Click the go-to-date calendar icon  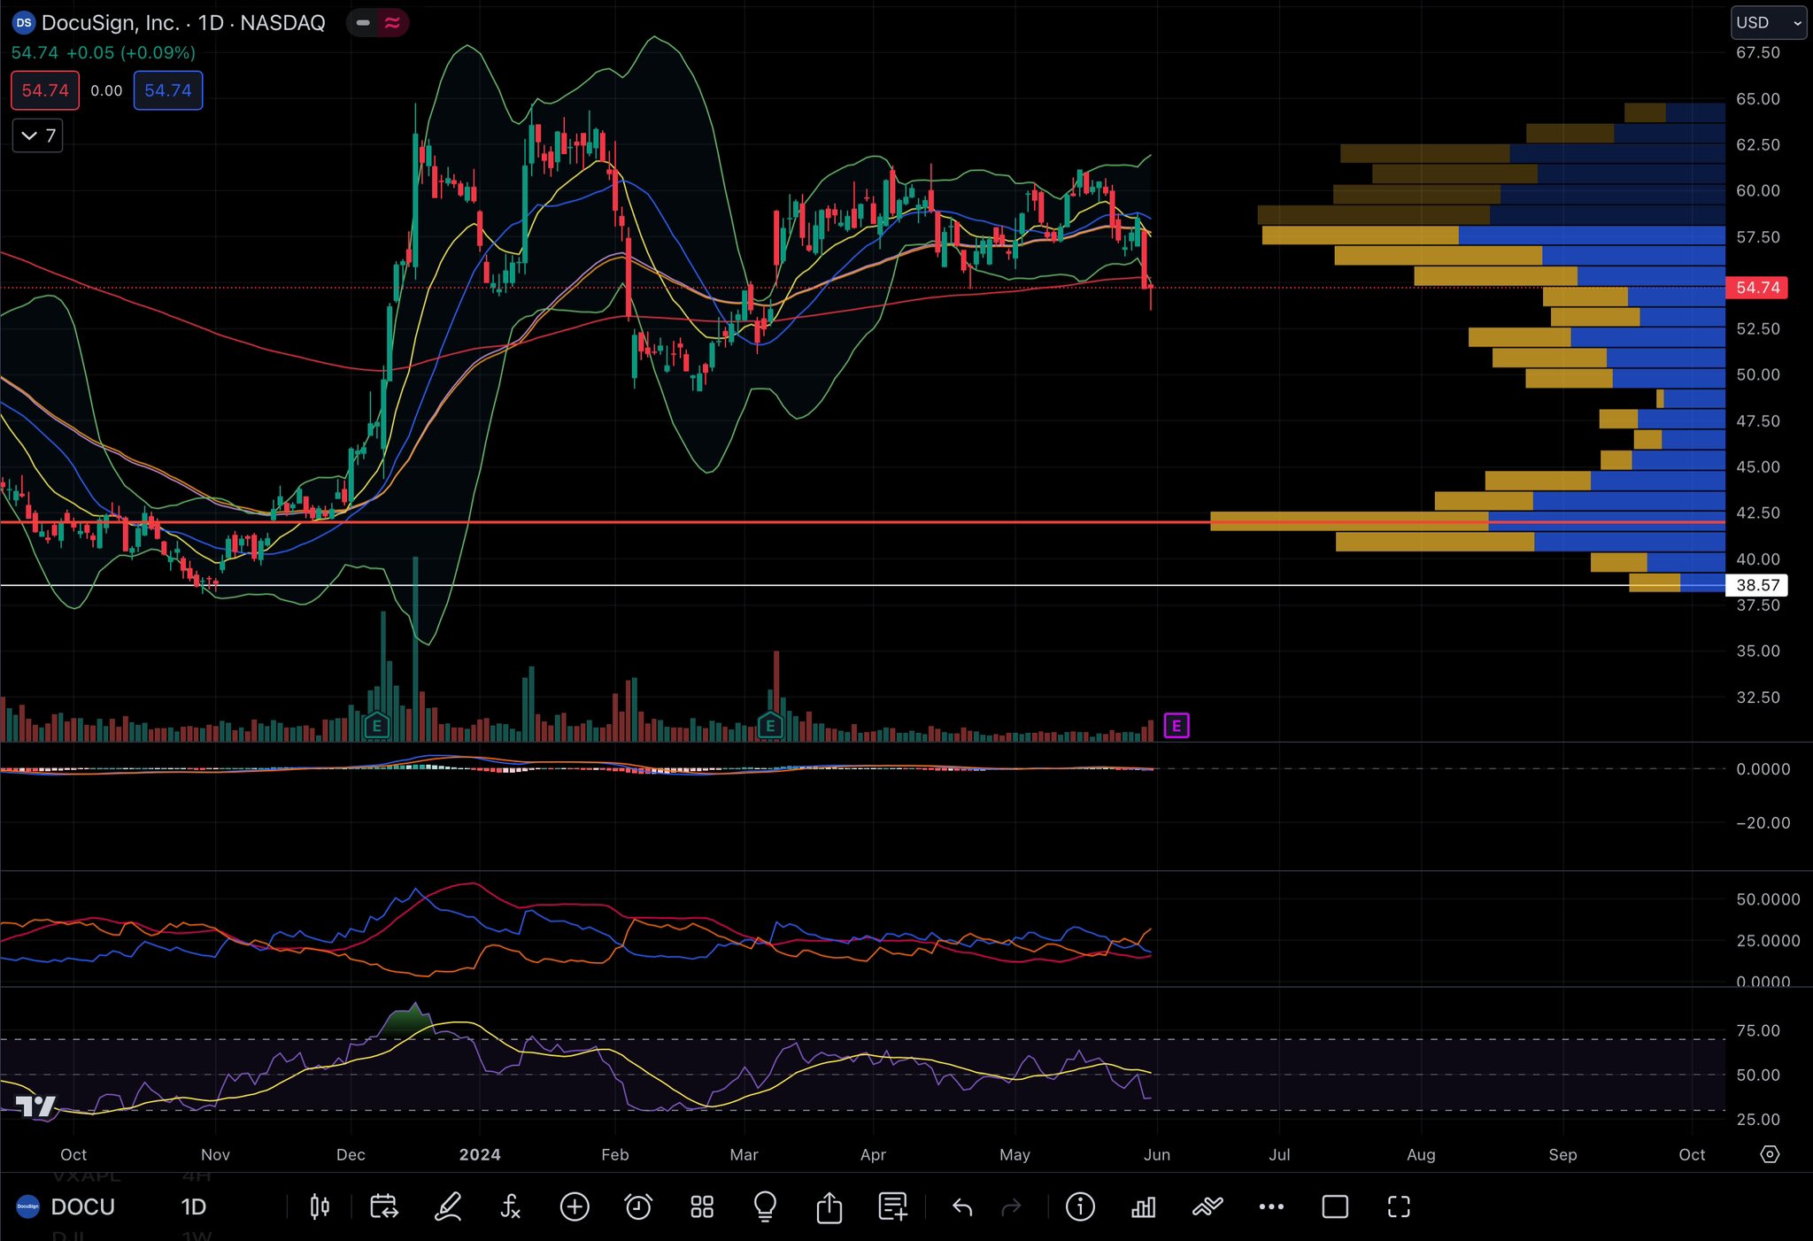click(x=384, y=1206)
